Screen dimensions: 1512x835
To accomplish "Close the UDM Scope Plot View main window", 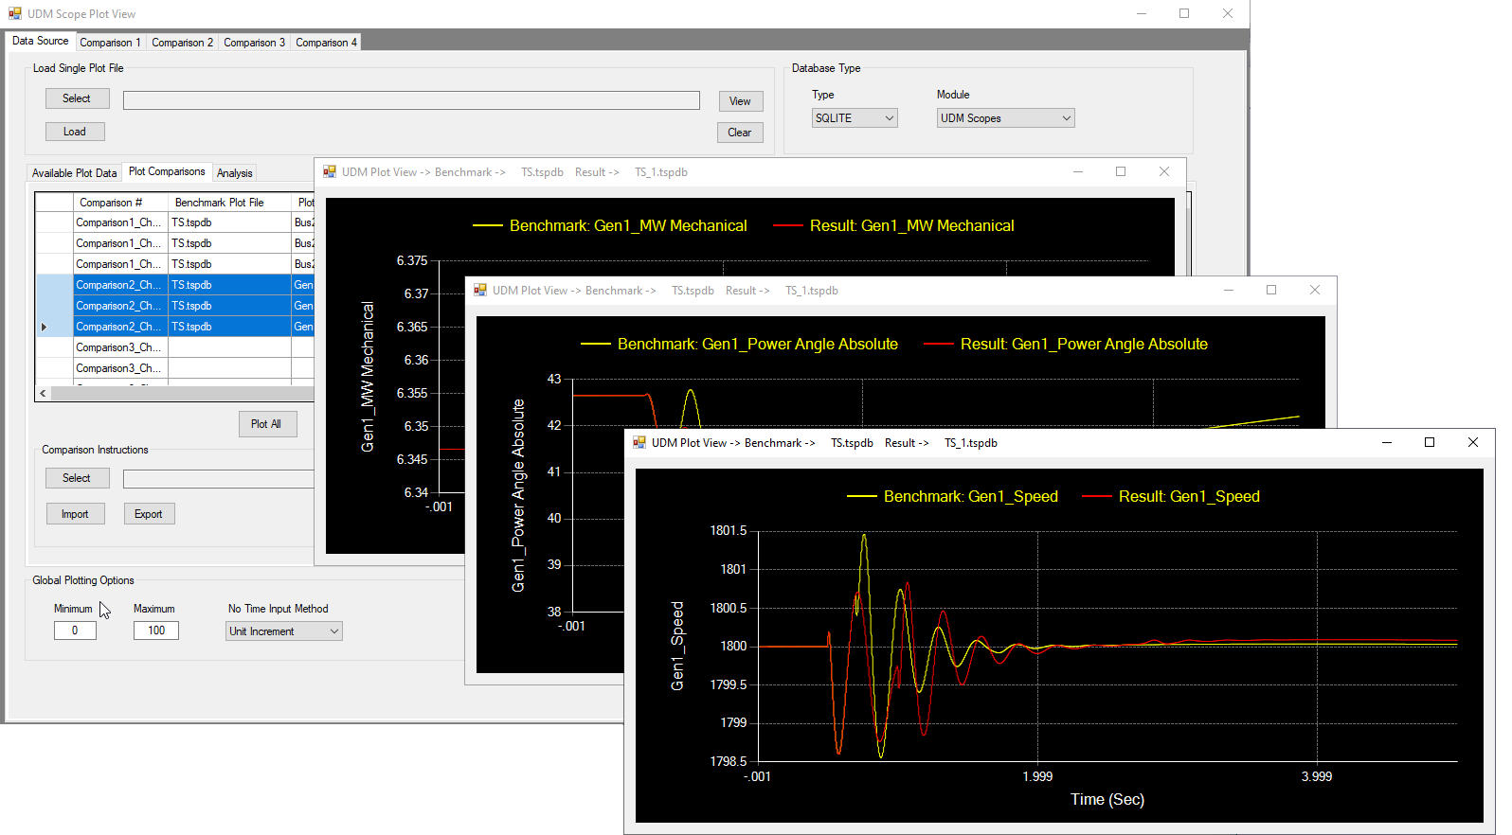I will click(x=1228, y=13).
